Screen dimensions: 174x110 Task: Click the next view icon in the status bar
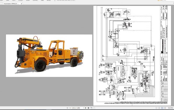click(x=94, y=108)
